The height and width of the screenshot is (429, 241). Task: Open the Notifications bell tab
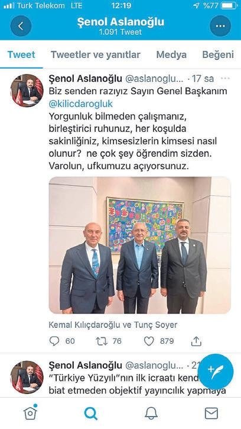pos(151,413)
